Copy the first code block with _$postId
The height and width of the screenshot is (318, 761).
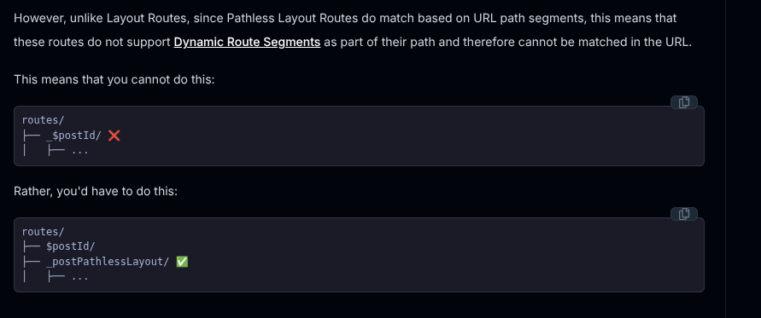click(684, 102)
